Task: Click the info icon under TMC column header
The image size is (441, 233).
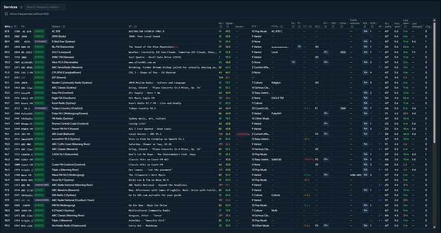Action: (x=333, y=27)
